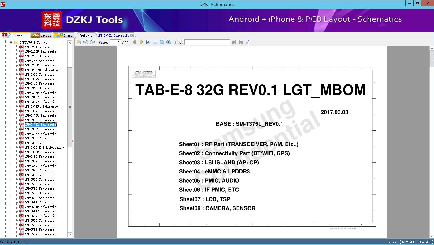
Task: Collapse the SAMSUNG T Series folder
Action: tap(11, 42)
